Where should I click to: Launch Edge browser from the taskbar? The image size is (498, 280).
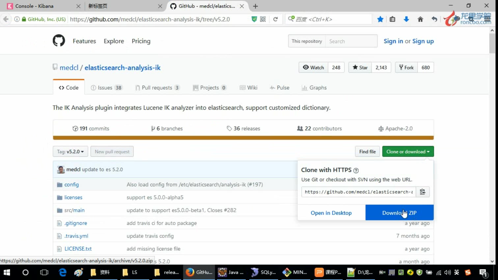[63, 272]
